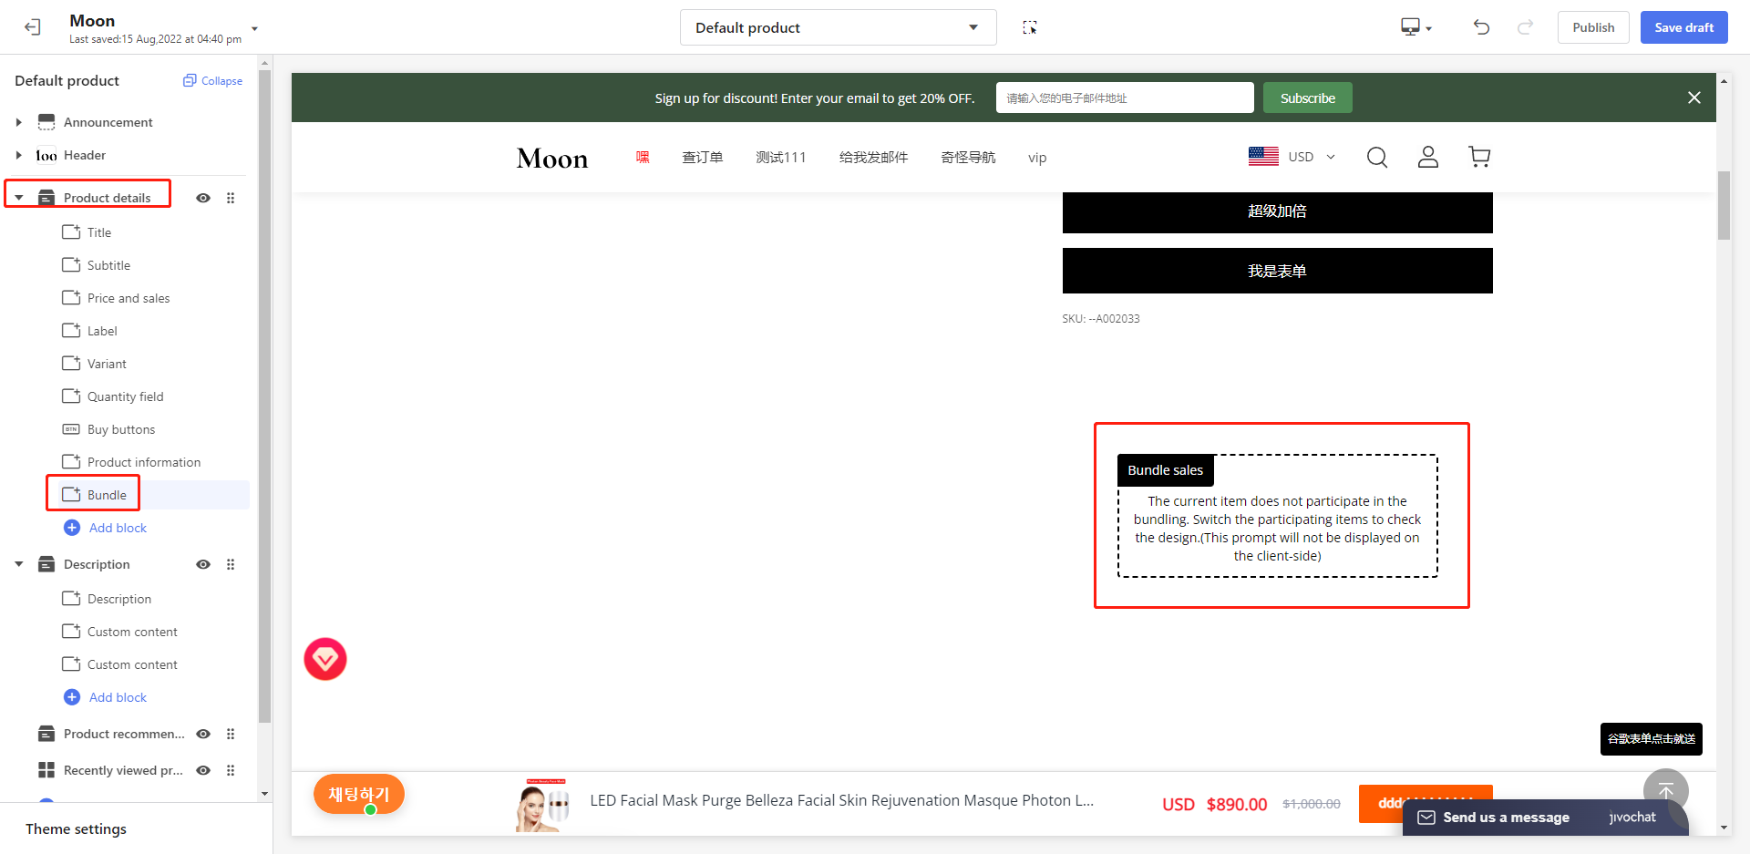Collapse all sections with Collapse link
1750x854 pixels.
click(x=213, y=81)
